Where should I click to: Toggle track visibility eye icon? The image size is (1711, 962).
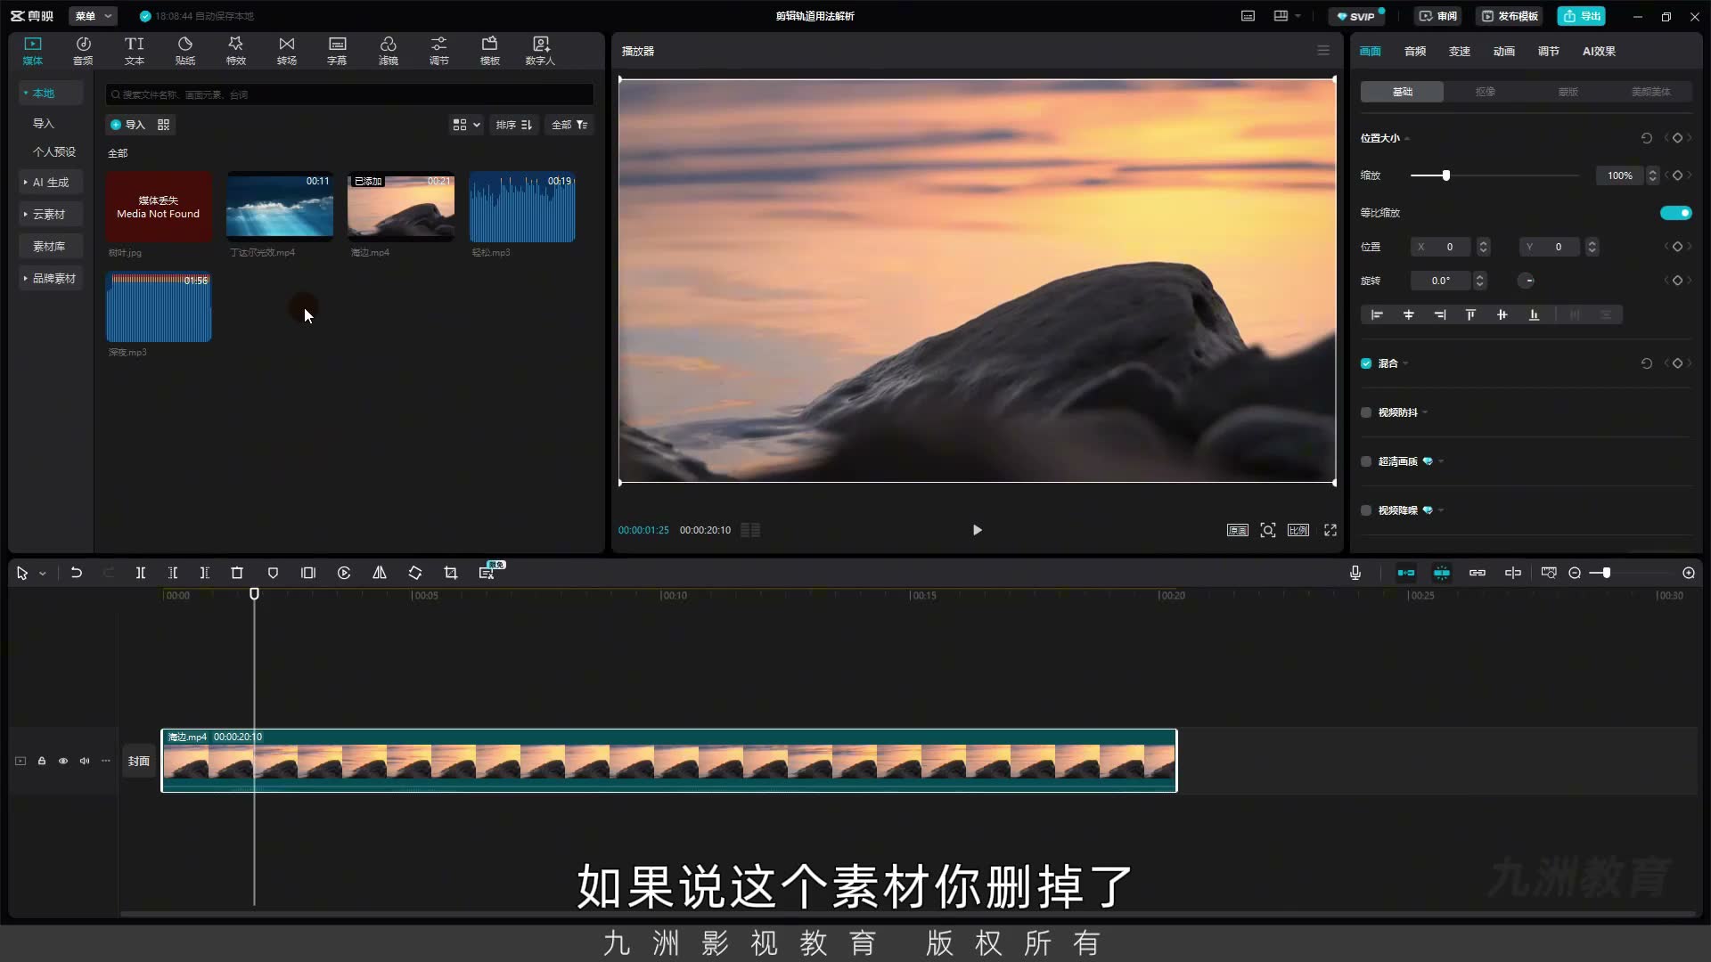tap(63, 761)
